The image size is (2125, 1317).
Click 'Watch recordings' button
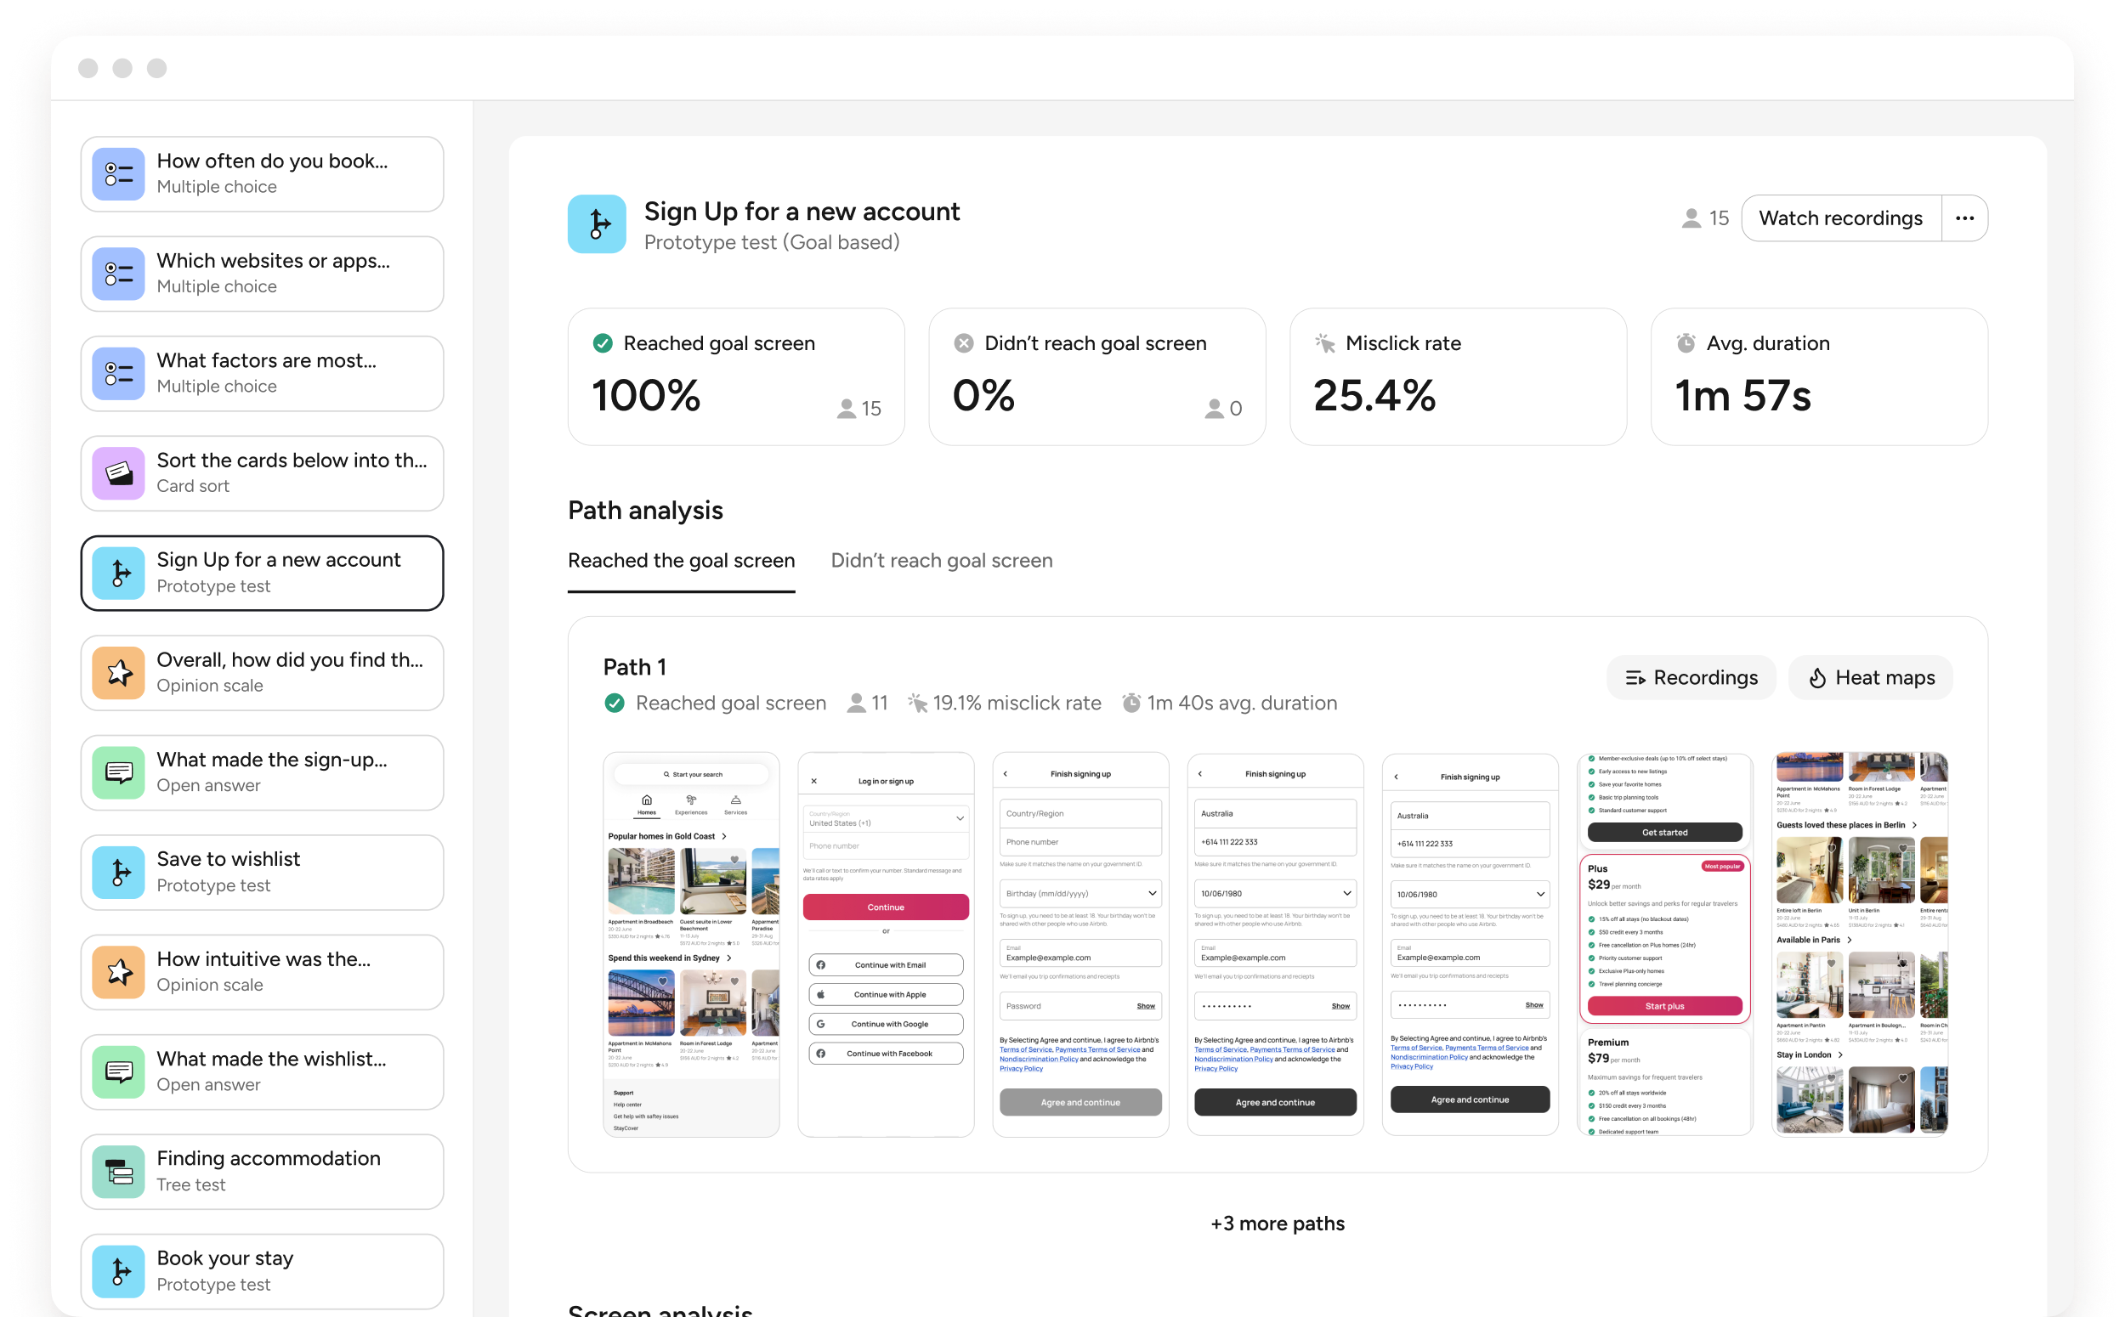point(1840,218)
